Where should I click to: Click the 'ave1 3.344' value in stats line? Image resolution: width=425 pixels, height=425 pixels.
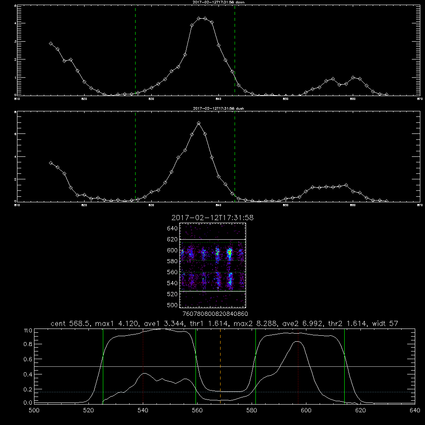coord(164,323)
